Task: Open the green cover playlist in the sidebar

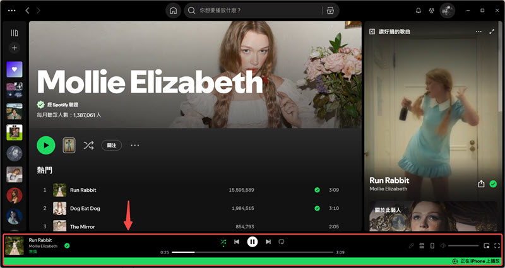Action: coord(15,132)
